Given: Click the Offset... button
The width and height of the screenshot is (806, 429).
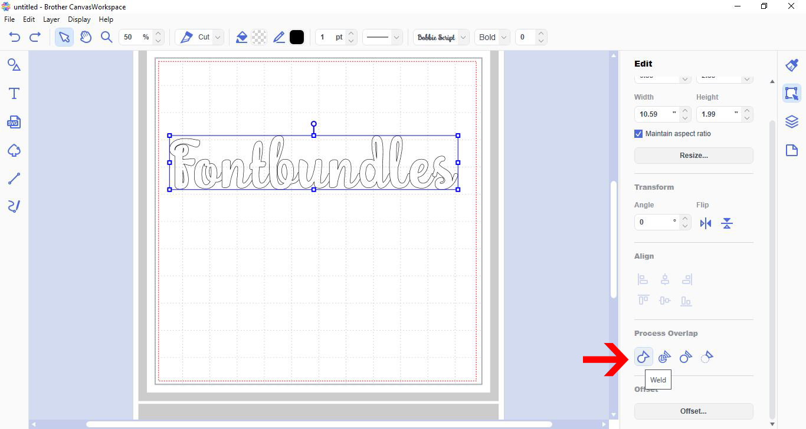Looking at the screenshot, I should pos(694,411).
